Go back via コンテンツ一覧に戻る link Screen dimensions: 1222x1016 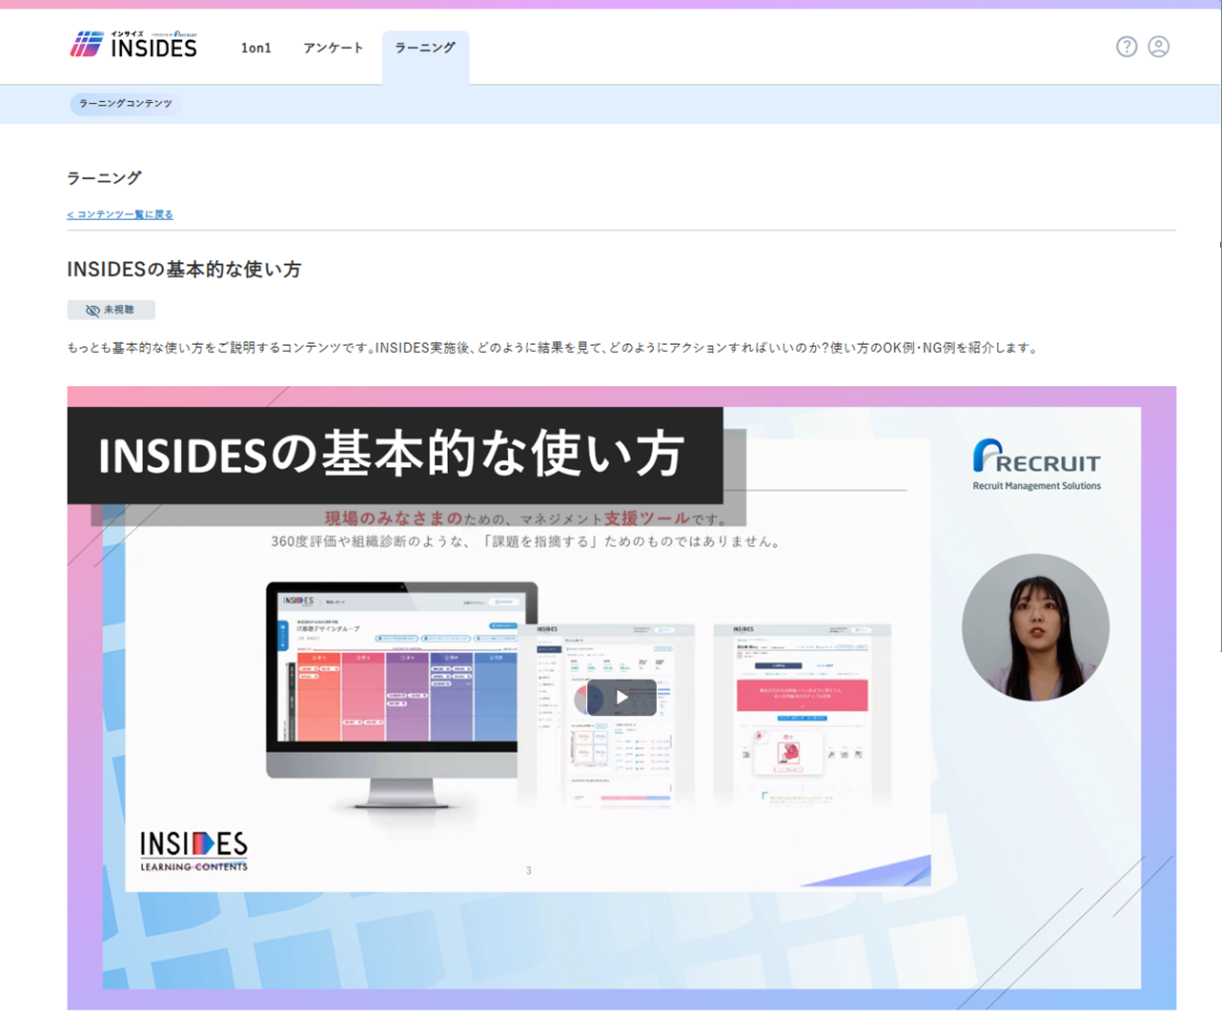(120, 214)
